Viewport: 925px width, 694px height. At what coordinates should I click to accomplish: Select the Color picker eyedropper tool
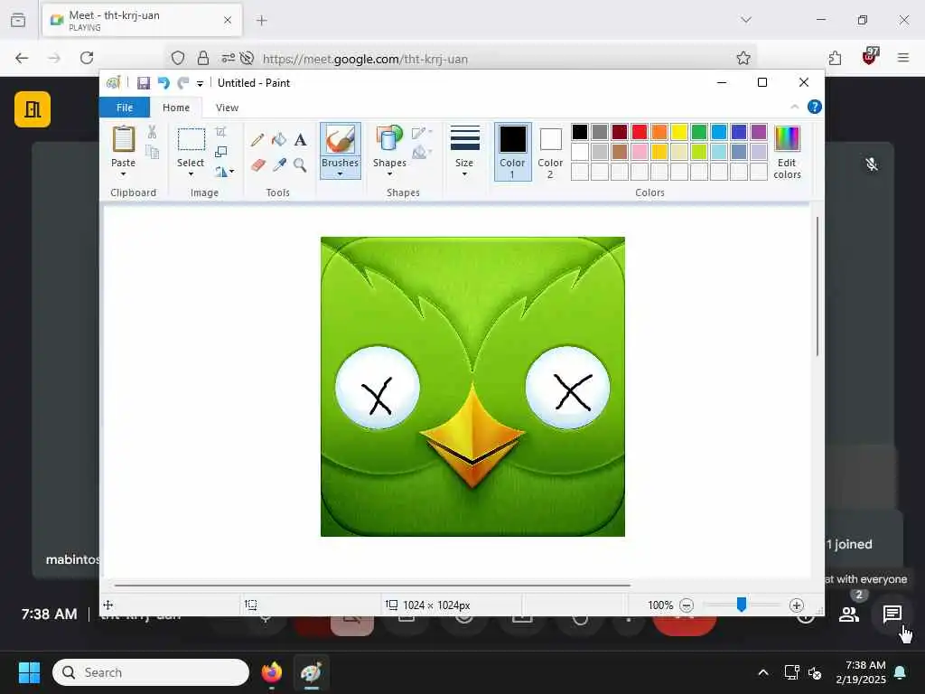coord(279,164)
